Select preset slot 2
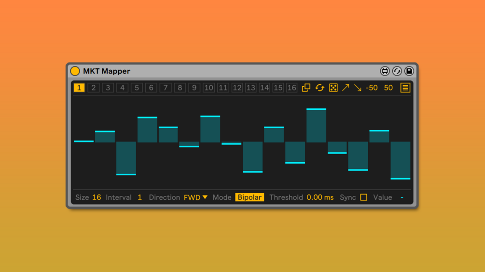 (94, 88)
